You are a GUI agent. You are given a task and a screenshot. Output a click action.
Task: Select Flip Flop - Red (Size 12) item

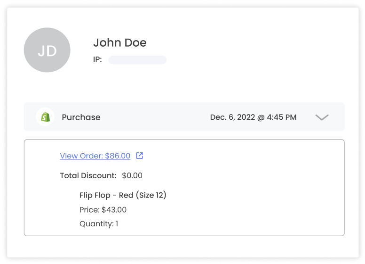click(x=123, y=195)
